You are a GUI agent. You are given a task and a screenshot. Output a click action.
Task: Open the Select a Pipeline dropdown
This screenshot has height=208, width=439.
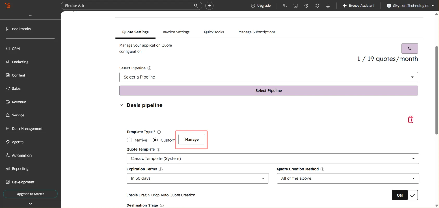pos(269,77)
